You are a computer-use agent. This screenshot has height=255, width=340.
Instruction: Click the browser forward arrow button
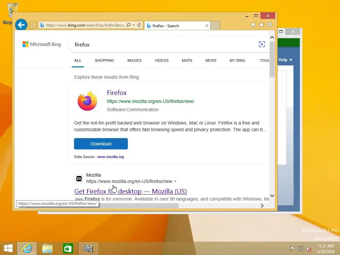point(33,25)
